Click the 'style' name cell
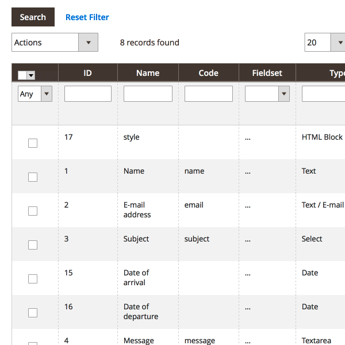 coord(131,137)
